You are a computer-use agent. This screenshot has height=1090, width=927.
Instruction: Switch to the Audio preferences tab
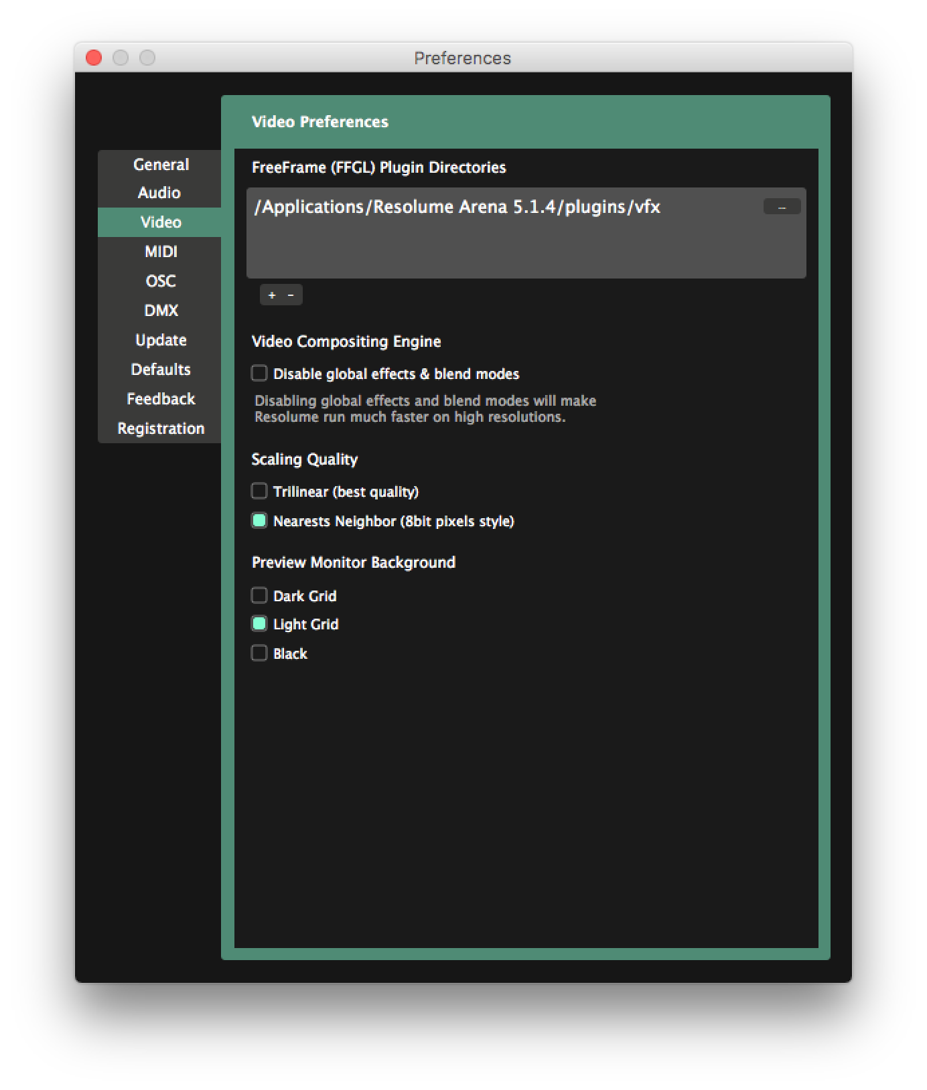[159, 193]
